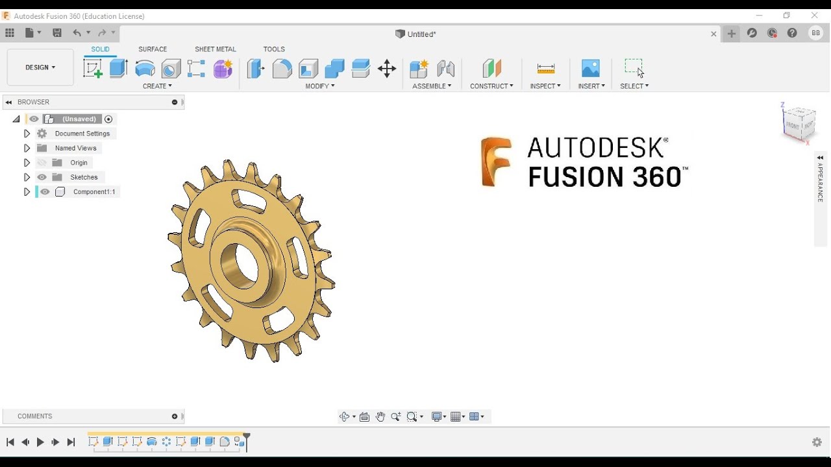Toggle visibility of Component1:1

point(45,191)
